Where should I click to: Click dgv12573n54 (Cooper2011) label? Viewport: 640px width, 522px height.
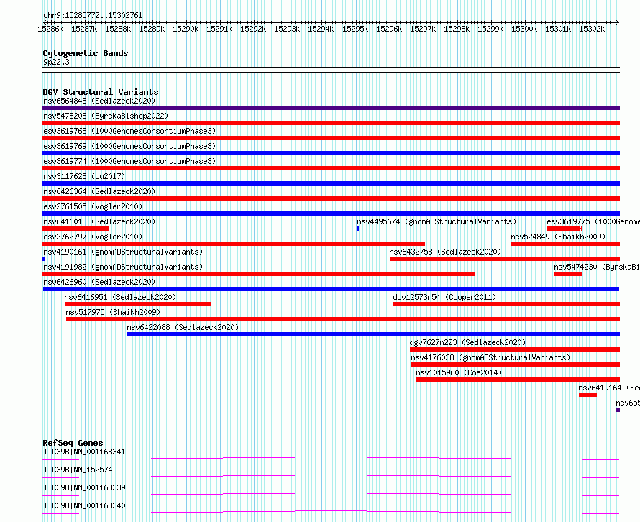pos(444,297)
